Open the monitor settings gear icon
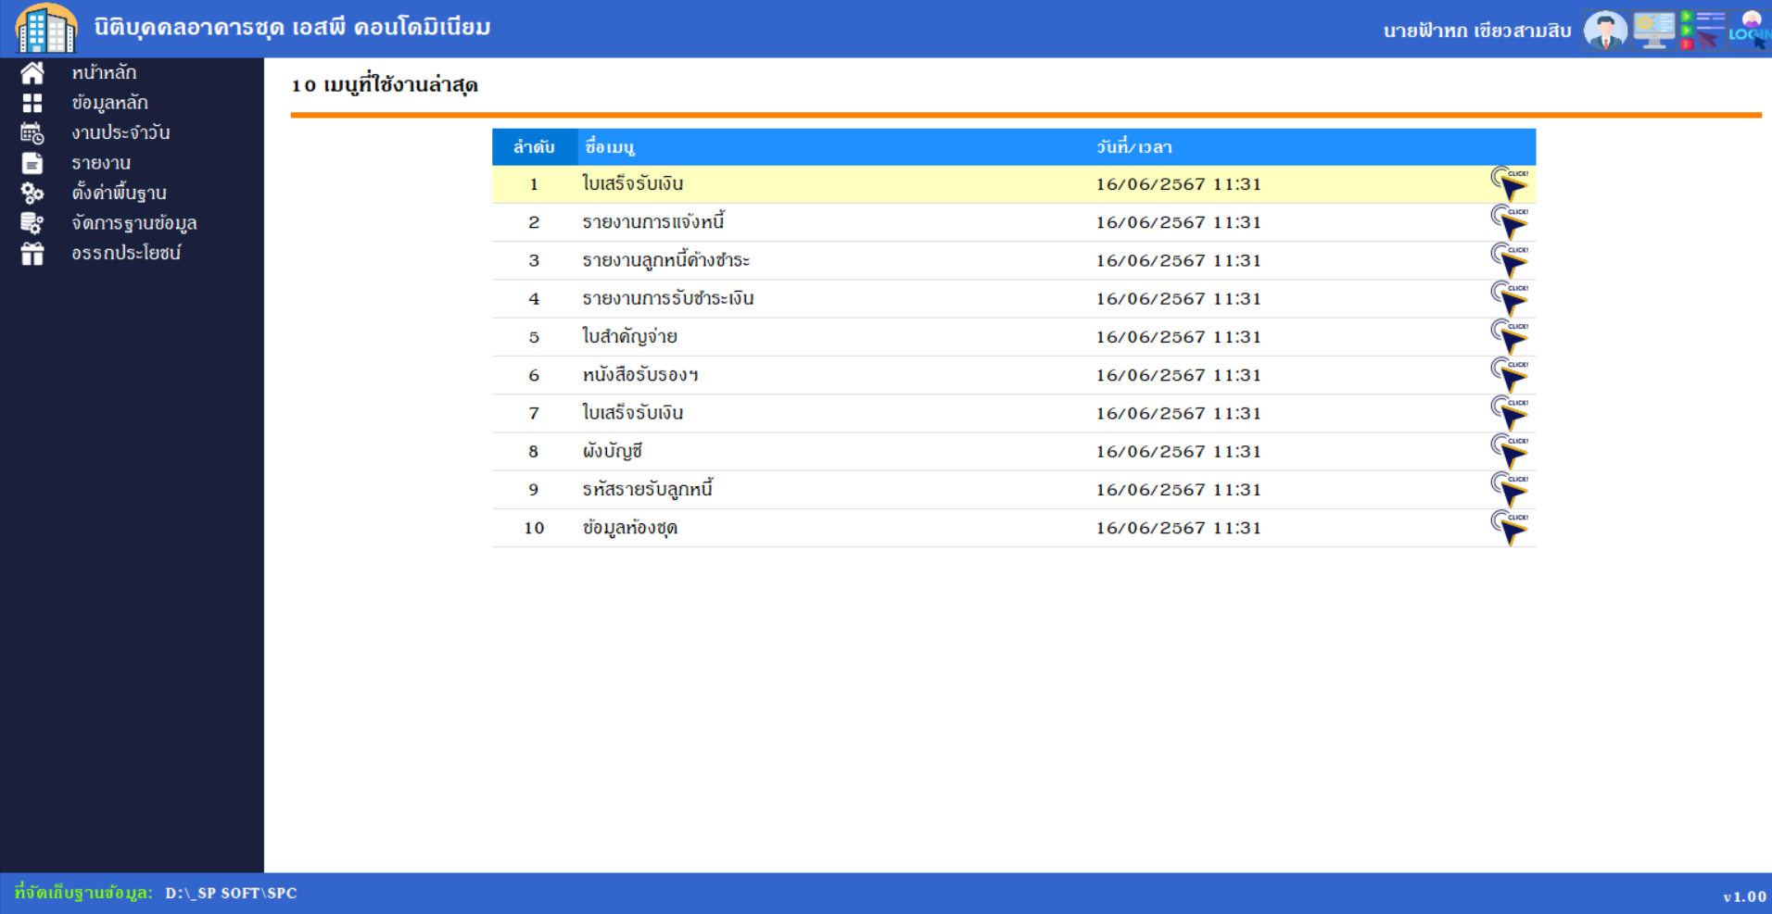 coord(1653,30)
